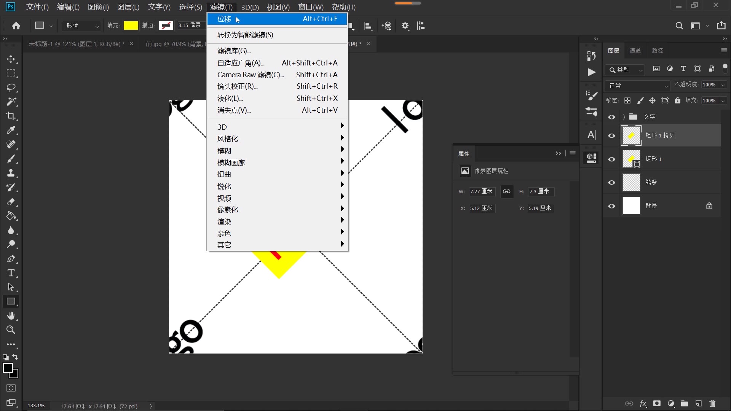Click the W width value field
The height and width of the screenshot is (411, 731).
482,191
